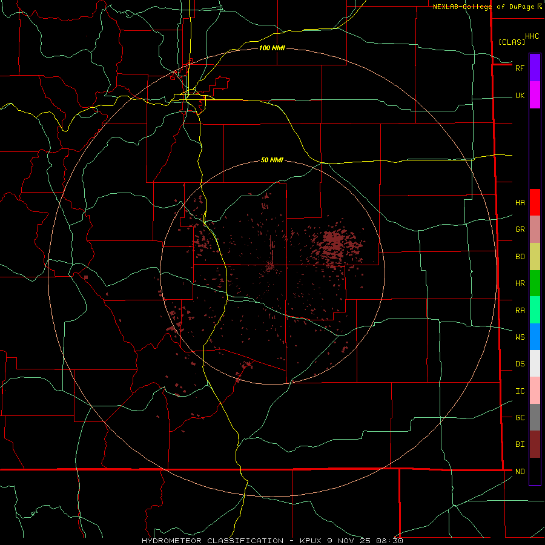Click the BD legend label
Image resolution: width=545 pixels, height=545 pixels.
coord(520,257)
